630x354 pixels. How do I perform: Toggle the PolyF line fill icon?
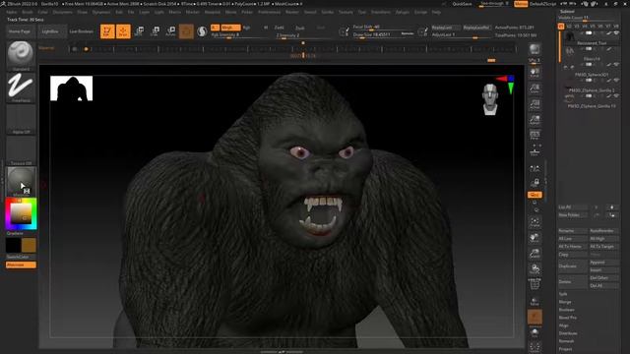(535, 284)
